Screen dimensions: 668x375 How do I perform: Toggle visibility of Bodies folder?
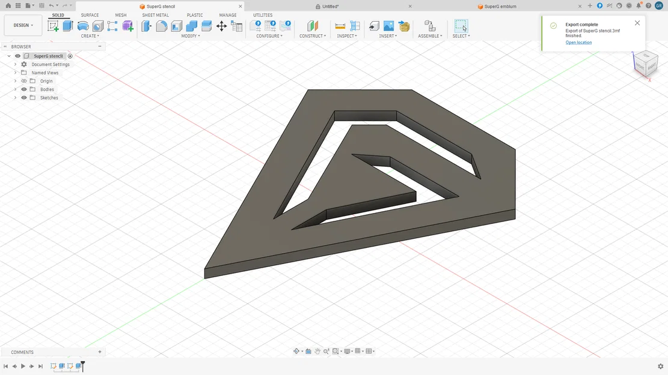(x=24, y=89)
